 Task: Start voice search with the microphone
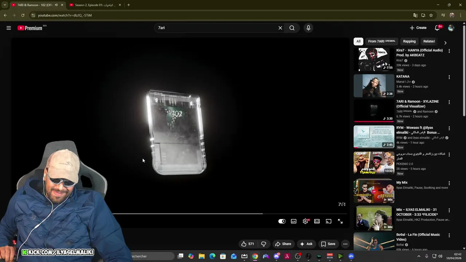308,28
